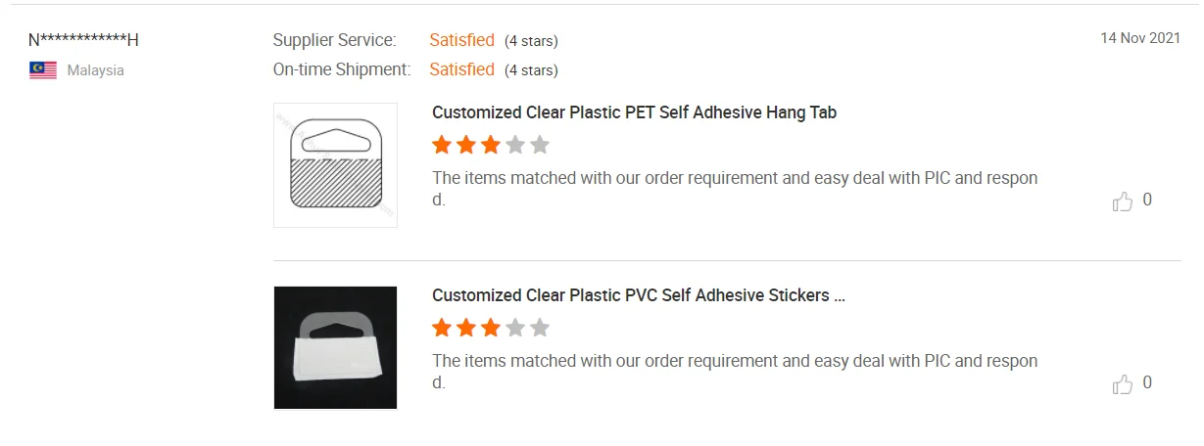Click first orange star of PVC Stickers rating

coord(442,328)
